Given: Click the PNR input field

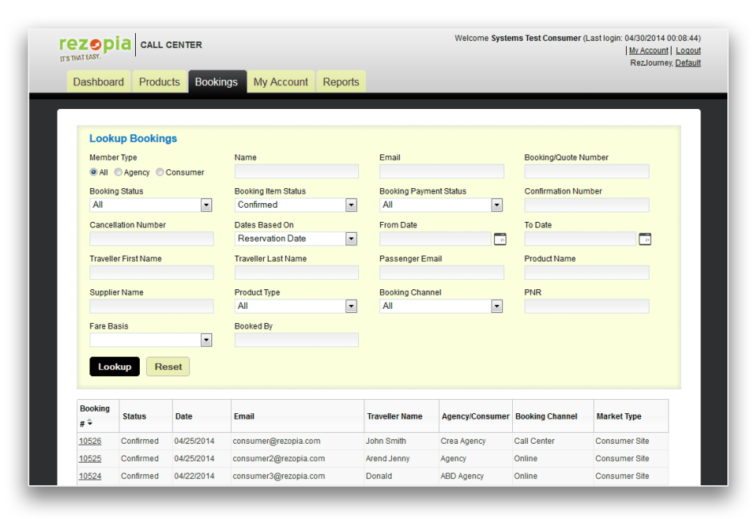Looking at the screenshot, I should [x=587, y=307].
